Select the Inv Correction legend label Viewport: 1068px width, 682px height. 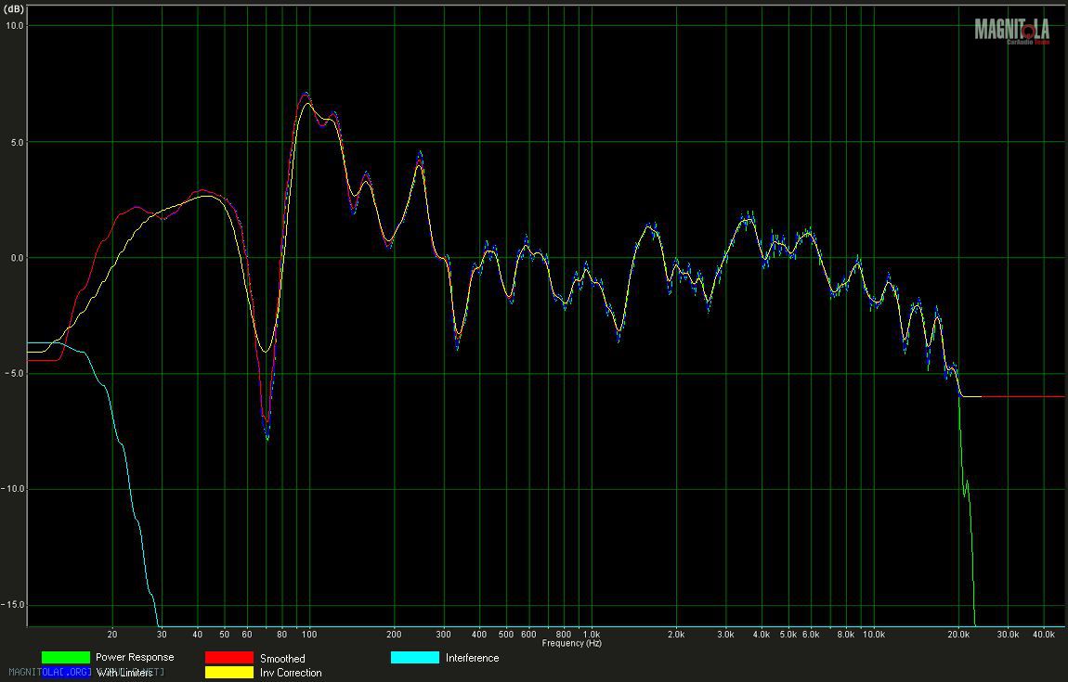[x=291, y=673]
